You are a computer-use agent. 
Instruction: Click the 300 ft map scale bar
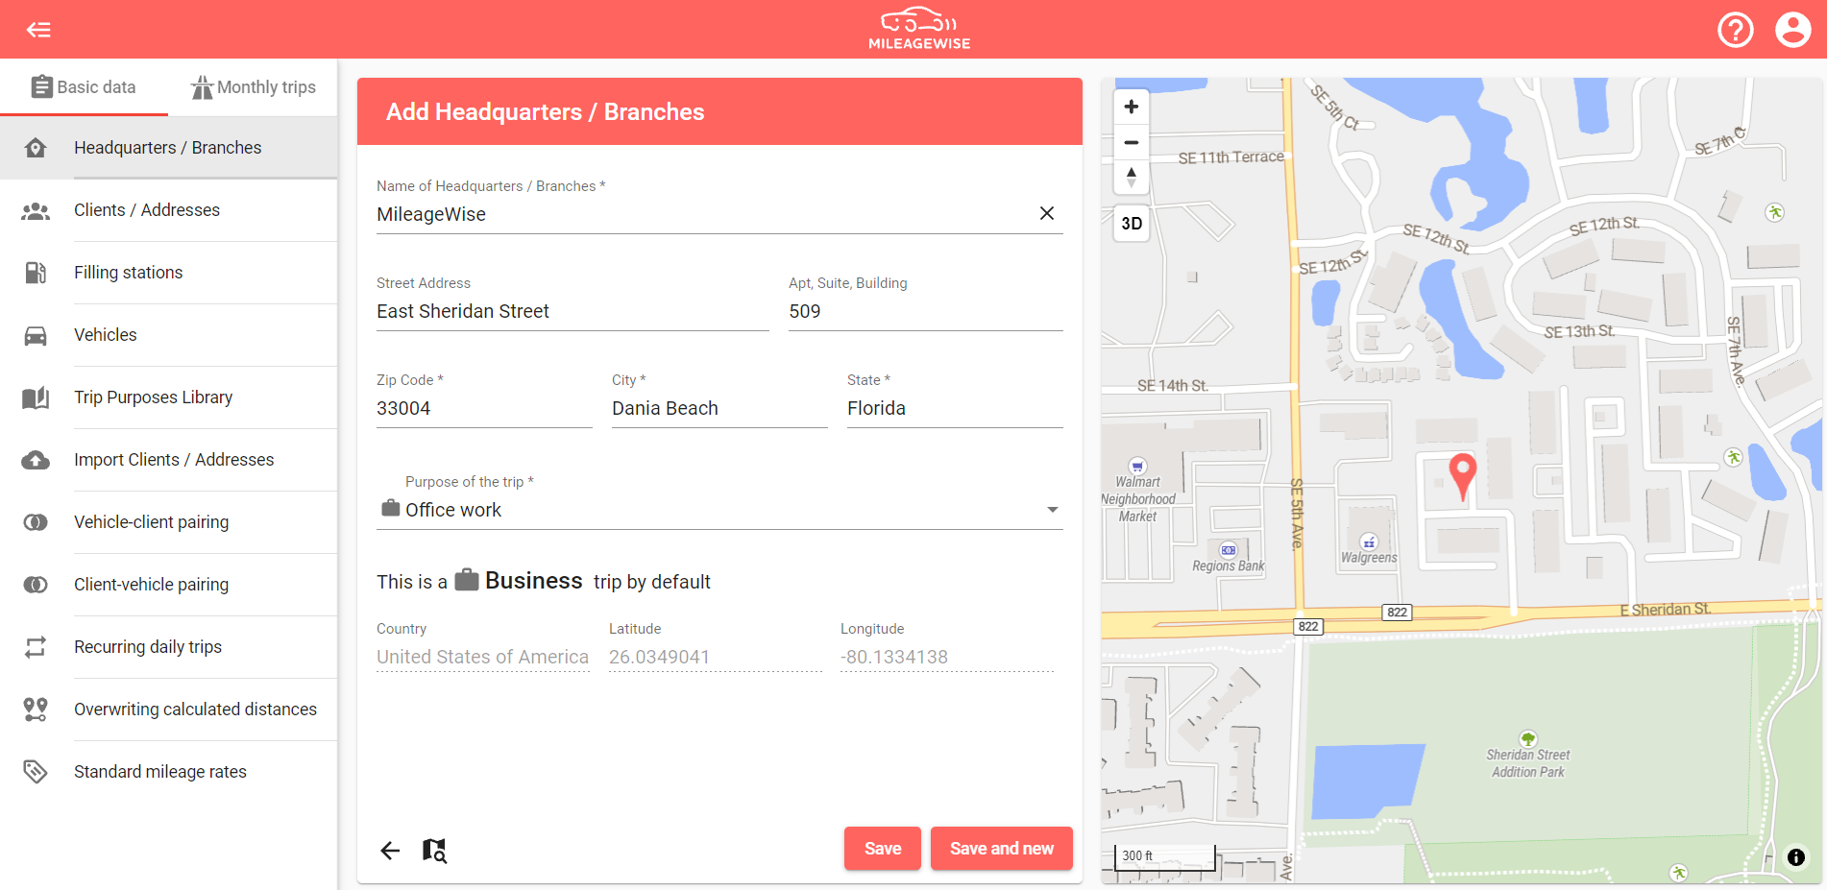[x=1164, y=856]
